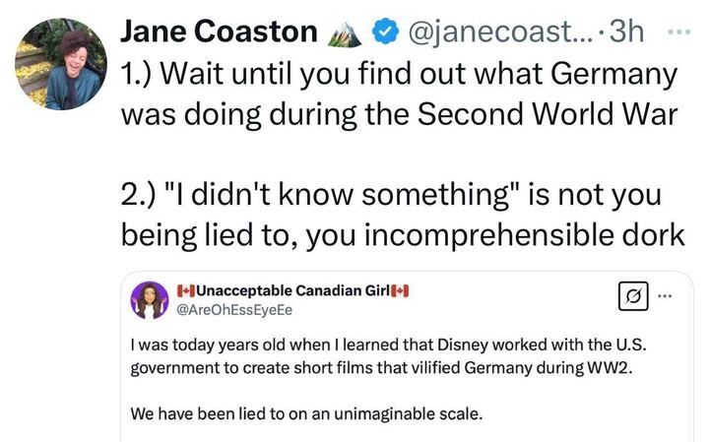Click the Unacceptable Canadian Girl name
Screen dimensions: 709x442
[291, 290]
